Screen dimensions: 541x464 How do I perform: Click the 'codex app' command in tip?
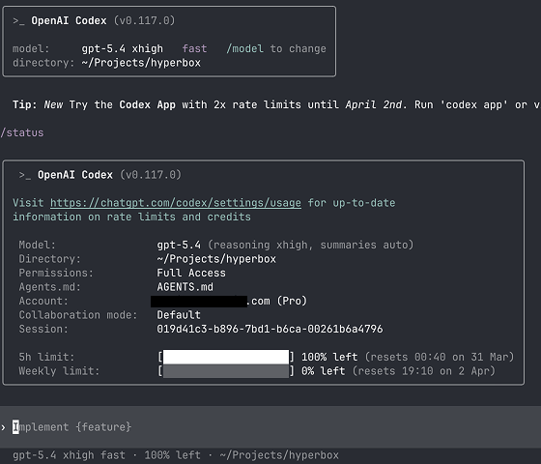point(473,104)
